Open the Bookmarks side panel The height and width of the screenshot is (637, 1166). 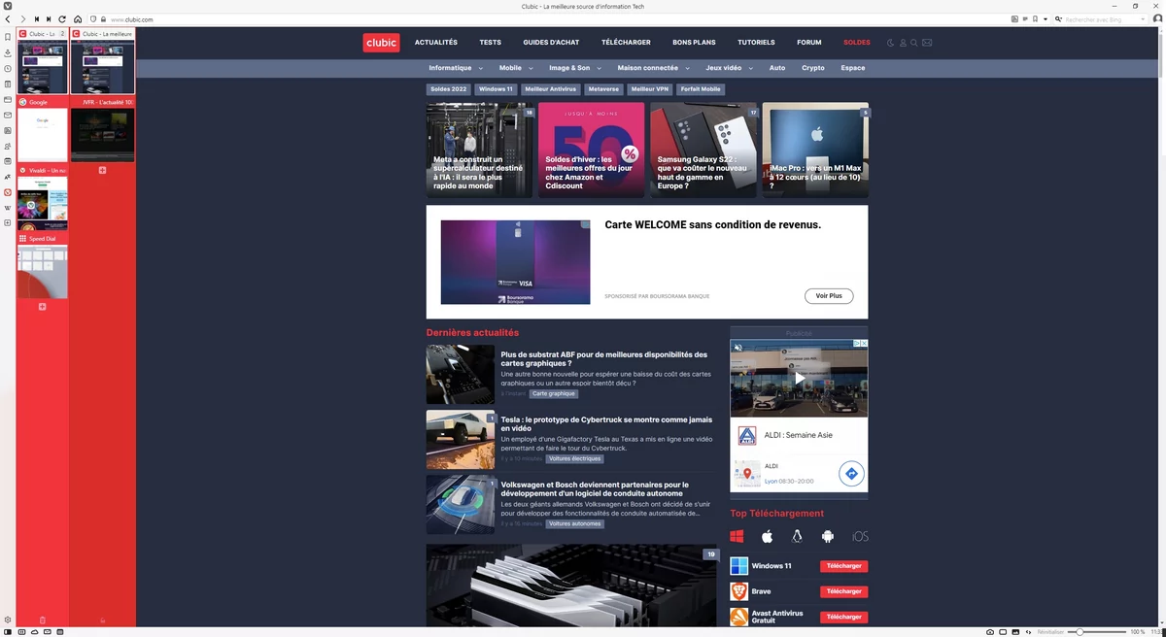pyautogui.click(x=8, y=37)
